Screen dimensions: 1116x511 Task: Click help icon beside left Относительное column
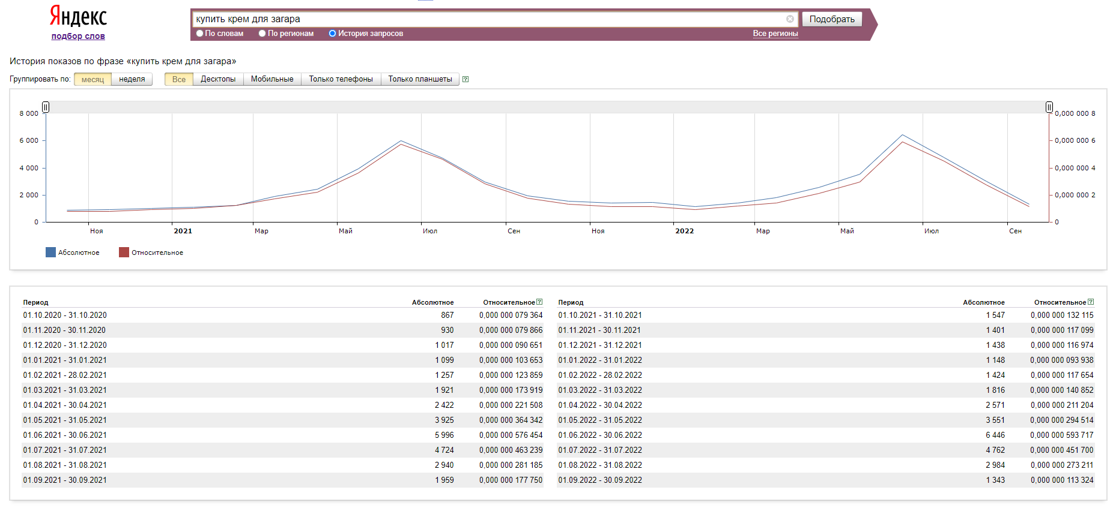(539, 302)
